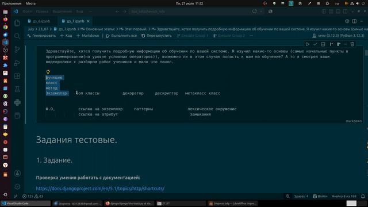Open the Файл menu

point(27,11)
